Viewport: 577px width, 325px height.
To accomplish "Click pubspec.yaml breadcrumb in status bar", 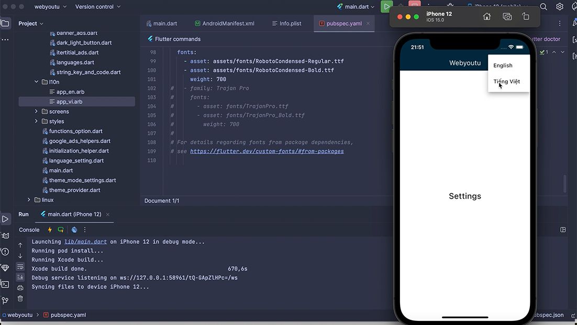I will 65,315.
